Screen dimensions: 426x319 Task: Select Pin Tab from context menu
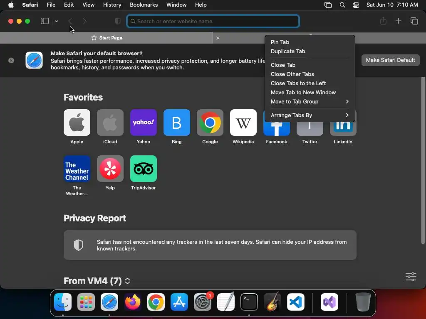click(x=310, y=42)
